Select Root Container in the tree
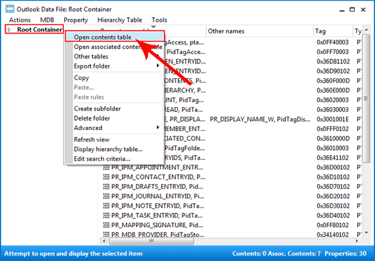This screenshot has width=375, height=261. (x=39, y=30)
